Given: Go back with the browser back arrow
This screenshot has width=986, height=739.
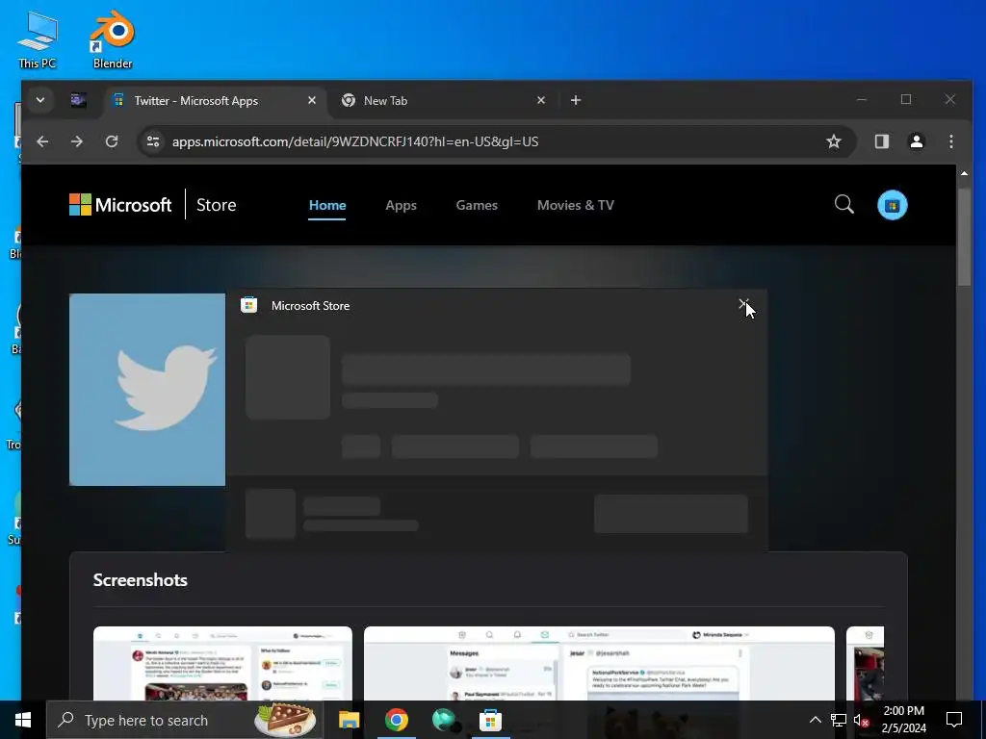Looking at the screenshot, I should coord(42,141).
